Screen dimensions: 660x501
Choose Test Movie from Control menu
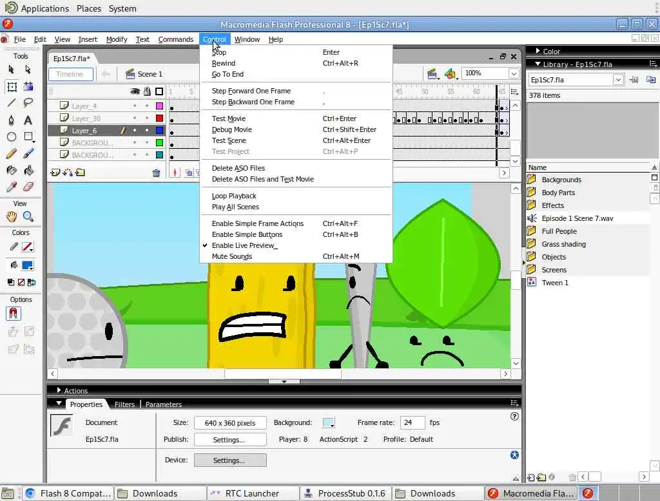229,118
